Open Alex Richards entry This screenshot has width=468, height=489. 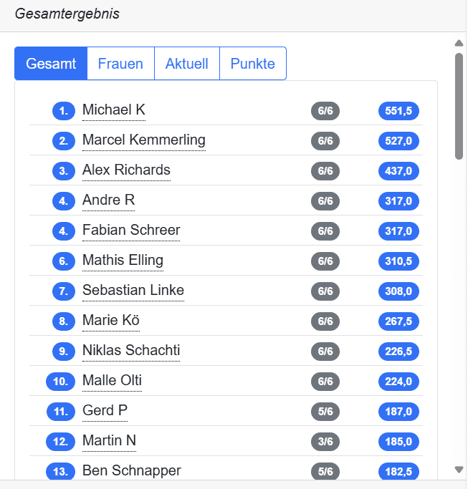[126, 170]
